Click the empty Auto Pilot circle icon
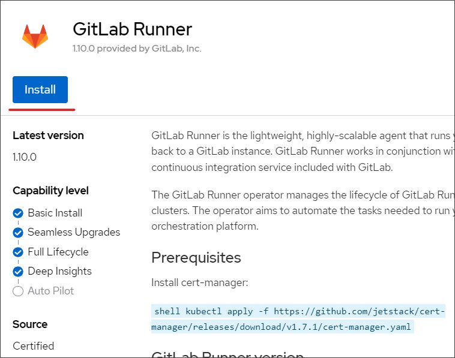The image size is (455, 358). 18,291
